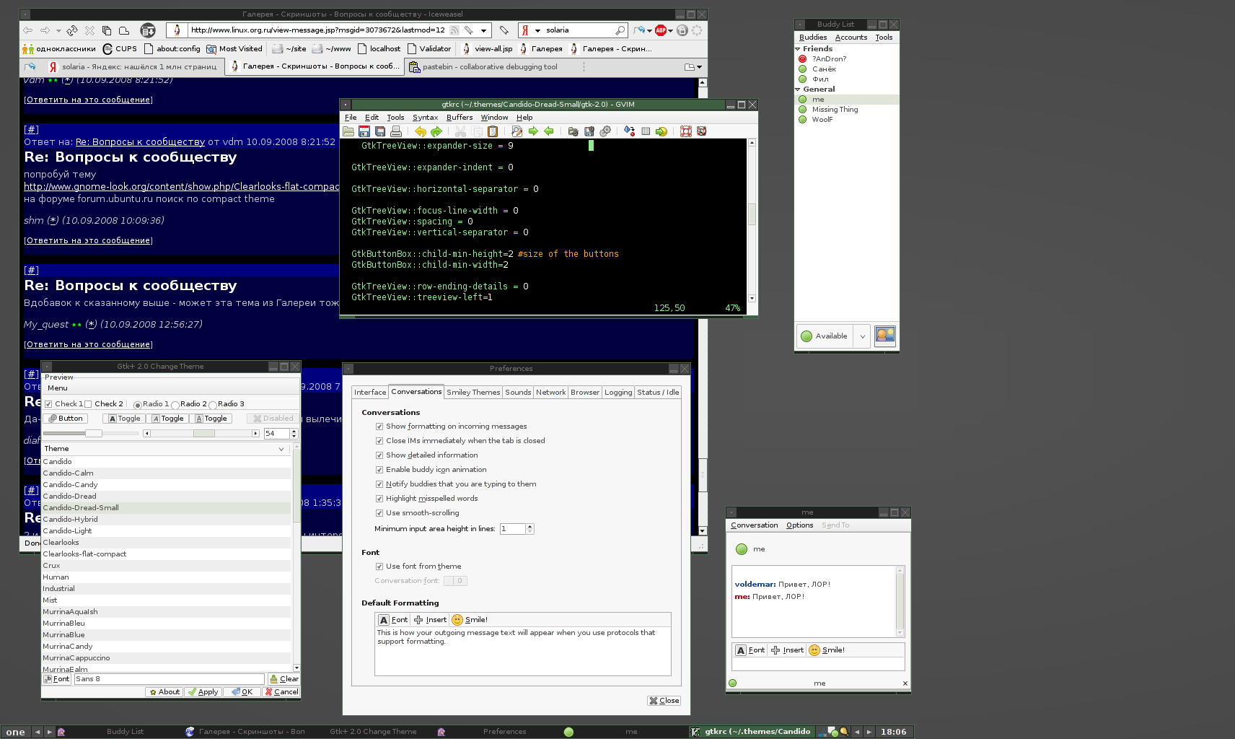Click the Find Help icon at GVIM toolbar end
The width and height of the screenshot is (1235, 739).
coord(701,131)
